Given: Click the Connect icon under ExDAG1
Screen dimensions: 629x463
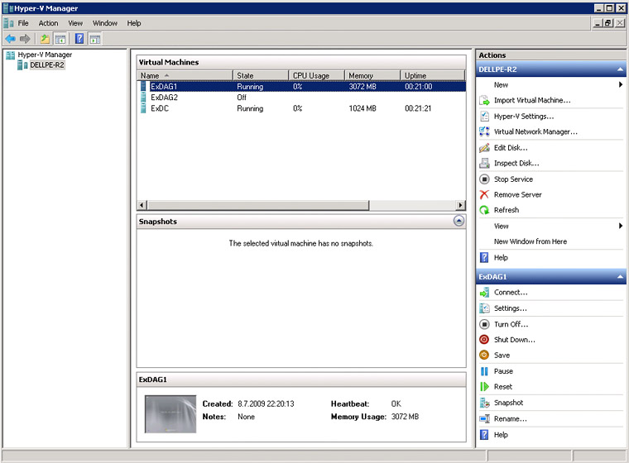Looking at the screenshot, I should click(484, 293).
